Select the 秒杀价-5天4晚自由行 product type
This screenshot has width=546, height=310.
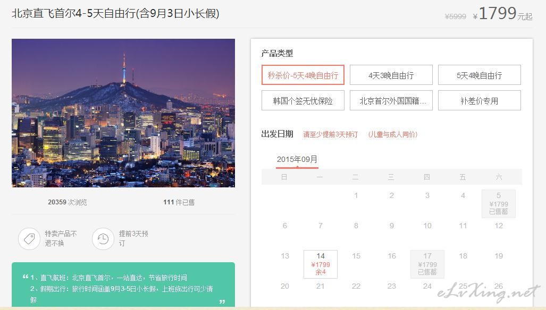pyautogui.click(x=303, y=75)
